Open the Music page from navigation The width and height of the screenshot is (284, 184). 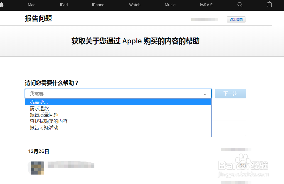coord(170,5)
